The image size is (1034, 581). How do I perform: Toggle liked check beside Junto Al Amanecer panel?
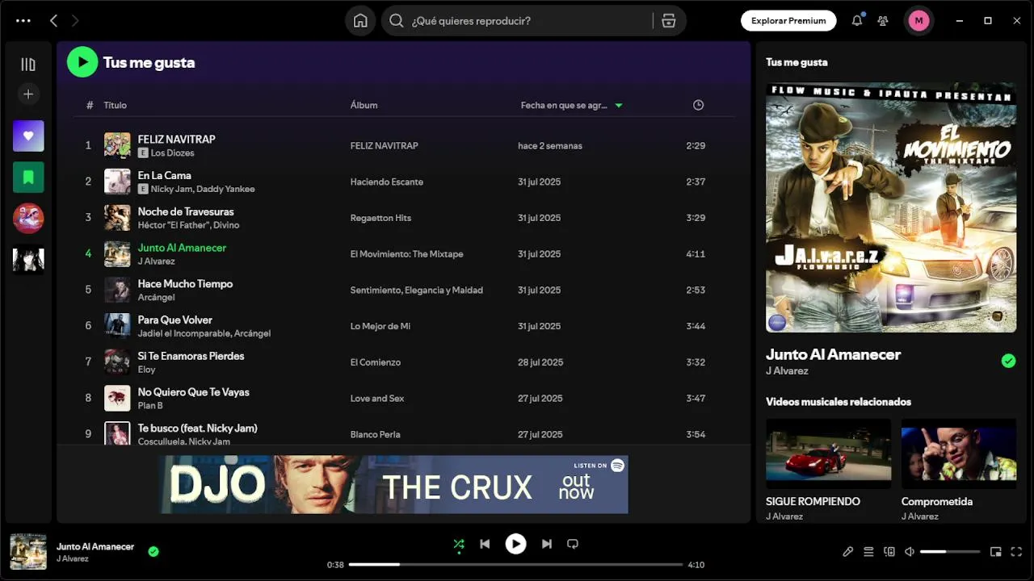pos(1008,362)
